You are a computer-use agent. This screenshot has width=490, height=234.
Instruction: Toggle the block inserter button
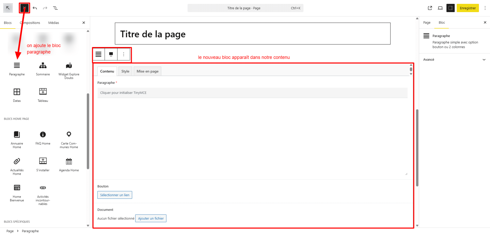[25, 8]
